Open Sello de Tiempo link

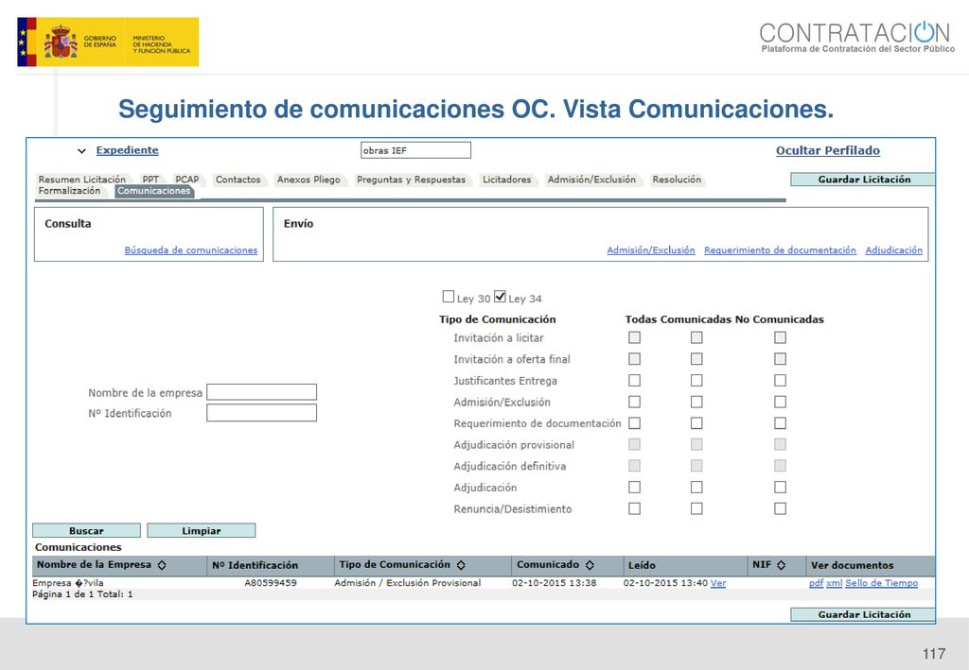[x=881, y=583]
